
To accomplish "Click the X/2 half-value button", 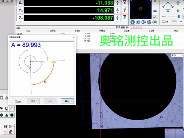I will (118, 3).
